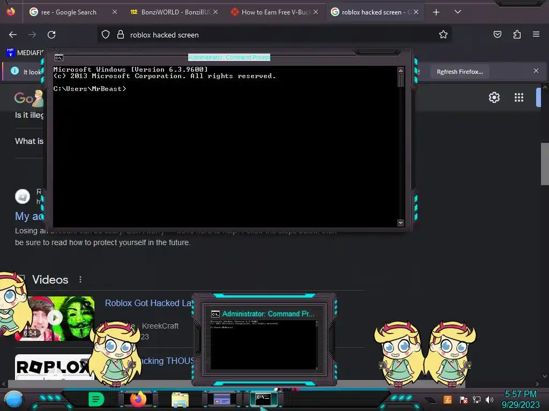Click the Command Prompt window system icon
Viewport: 549px width, 411px height.
[x=59, y=58]
